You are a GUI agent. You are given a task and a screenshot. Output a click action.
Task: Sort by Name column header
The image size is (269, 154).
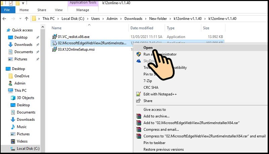point(56,28)
